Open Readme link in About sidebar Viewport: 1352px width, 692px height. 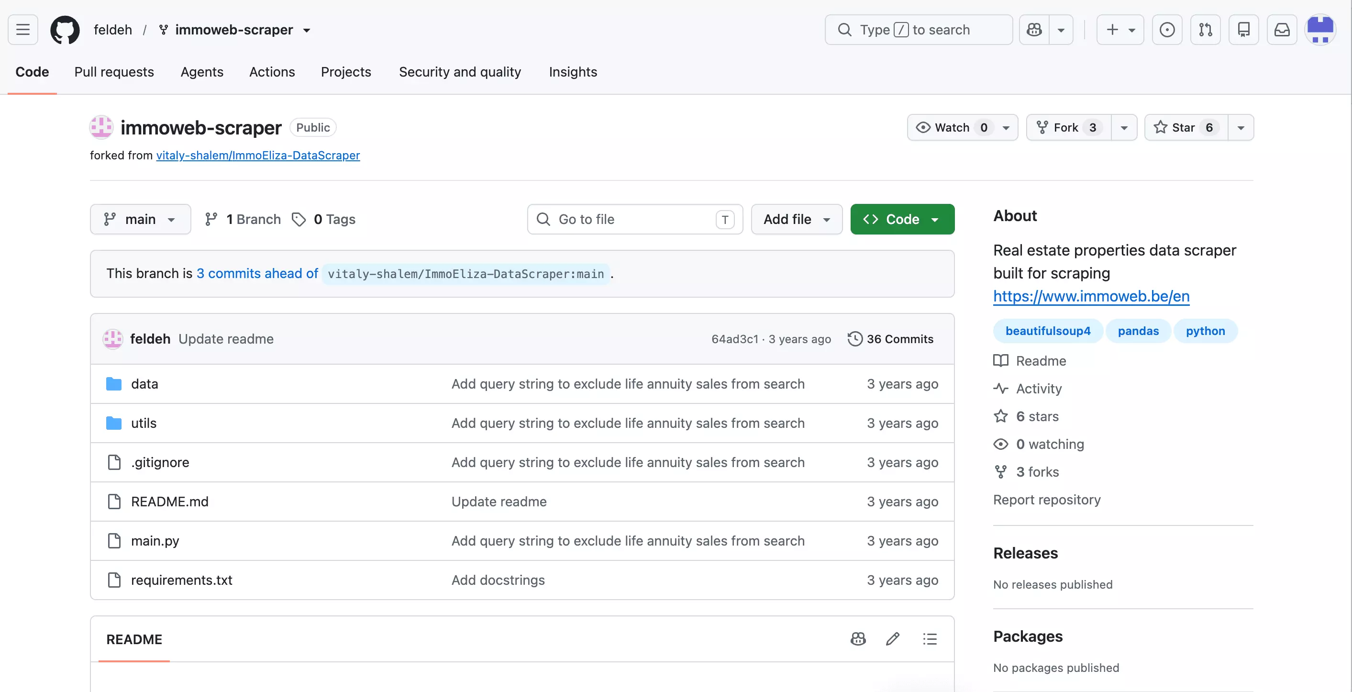[x=1030, y=361]
